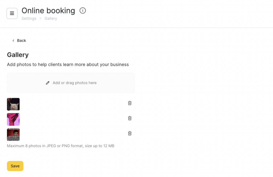Save the gallery changes
This screenshot has height=177, width=273.
click(x=15, y=166)
